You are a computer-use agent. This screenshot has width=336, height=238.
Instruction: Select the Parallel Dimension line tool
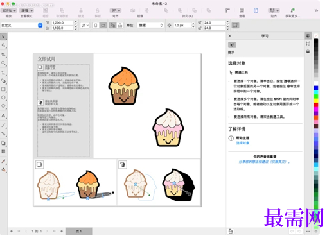click(x=3, y=126)
